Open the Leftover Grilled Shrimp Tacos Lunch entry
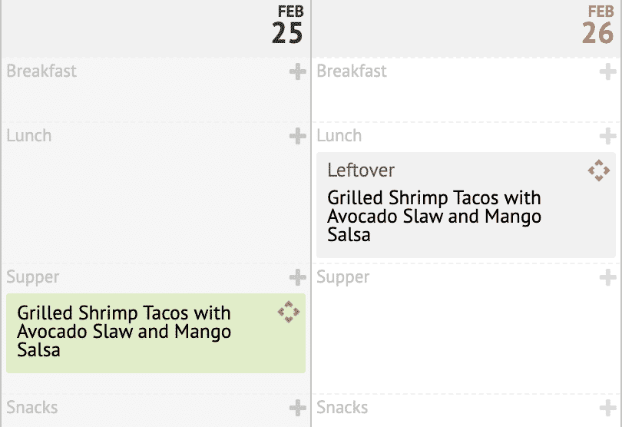Viewport: 622px width, 427px height. click(434, 216)
